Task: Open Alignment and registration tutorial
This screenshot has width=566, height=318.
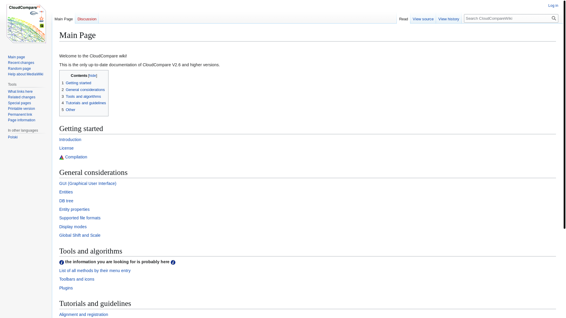Action: (84, 314)
